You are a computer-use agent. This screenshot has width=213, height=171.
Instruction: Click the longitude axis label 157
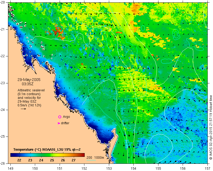coord(208,169)
